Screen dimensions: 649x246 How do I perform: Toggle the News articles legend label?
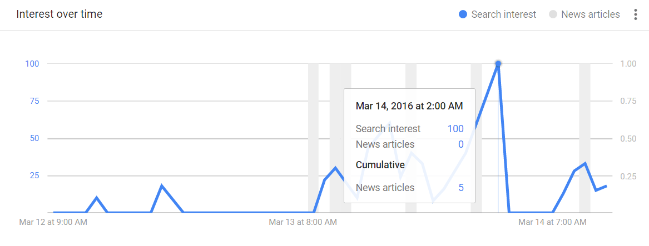590,14
